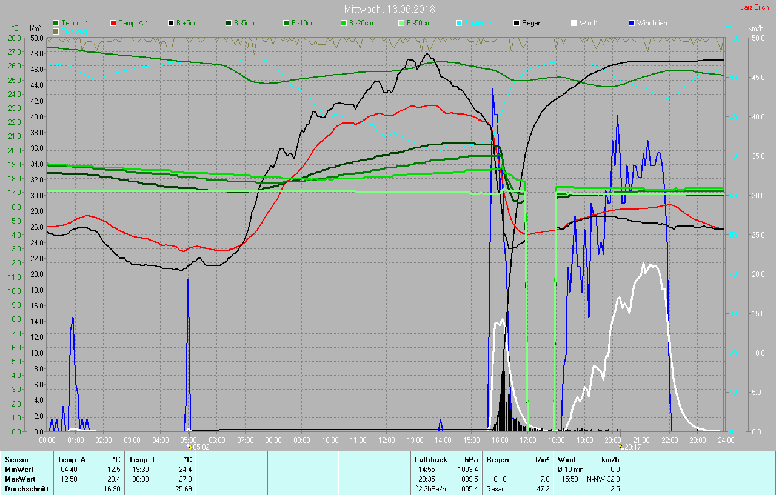Click the Temp. I. minimum value '24.4'
The width and height of the screenshot is (776, 495).
[185, 470]
